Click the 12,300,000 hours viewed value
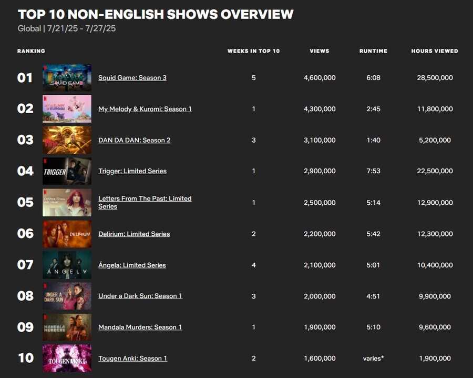 (x=435, y=234)
